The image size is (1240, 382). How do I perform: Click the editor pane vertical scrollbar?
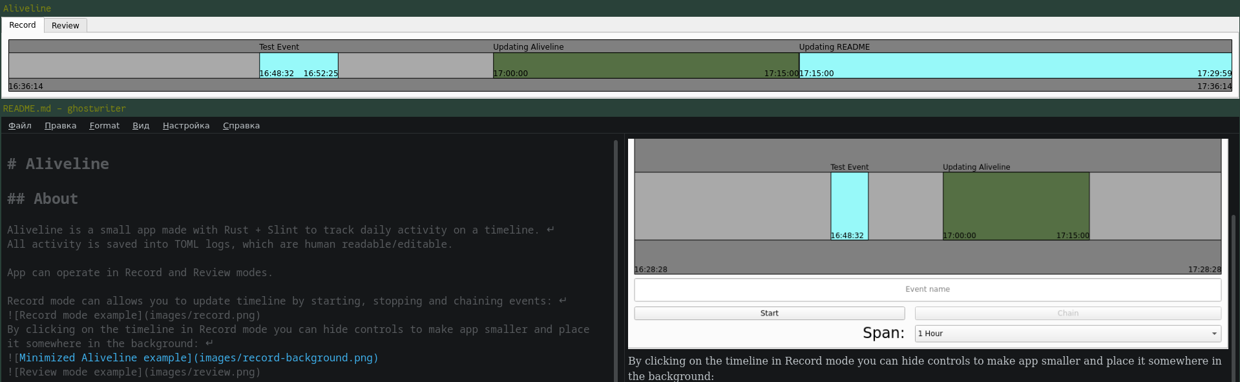pos(615,258)
